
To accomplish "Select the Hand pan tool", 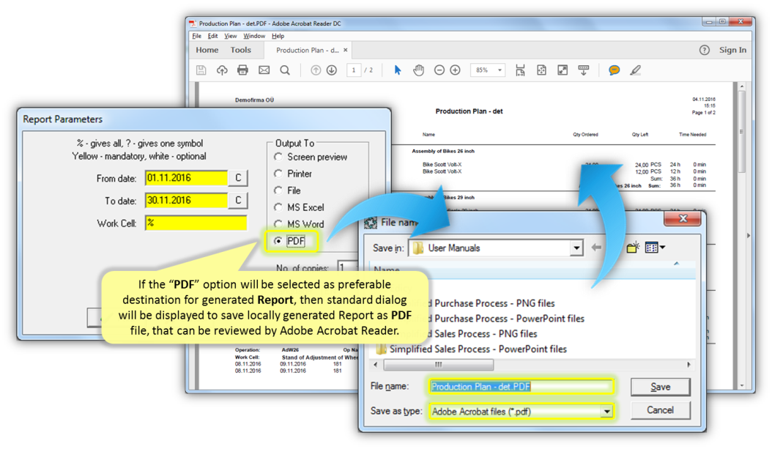I will point(418,70).
